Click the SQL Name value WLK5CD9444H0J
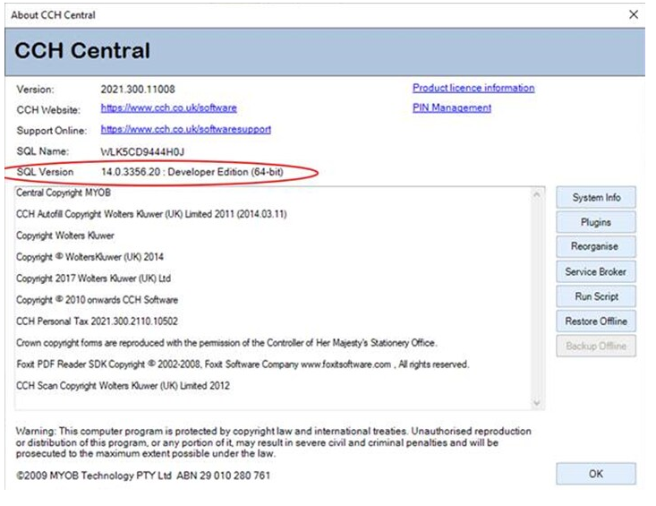Screen dimensions: 656x506 (143, 151)
